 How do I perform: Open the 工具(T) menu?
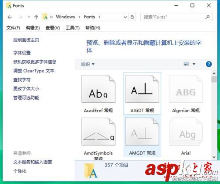[x=73, y=28]
